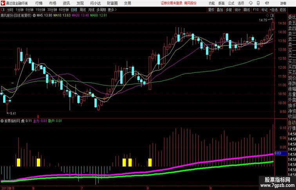Expand the 更多 periods dropdown
This screenshot has width=296, height=190.
[x=112, y=10]
